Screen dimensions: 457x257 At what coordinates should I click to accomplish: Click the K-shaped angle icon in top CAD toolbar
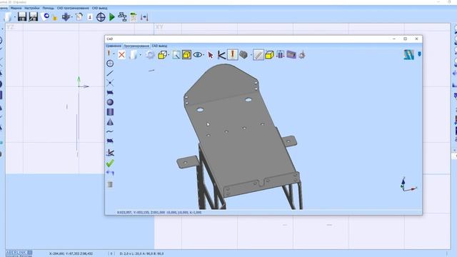[221, 55]
